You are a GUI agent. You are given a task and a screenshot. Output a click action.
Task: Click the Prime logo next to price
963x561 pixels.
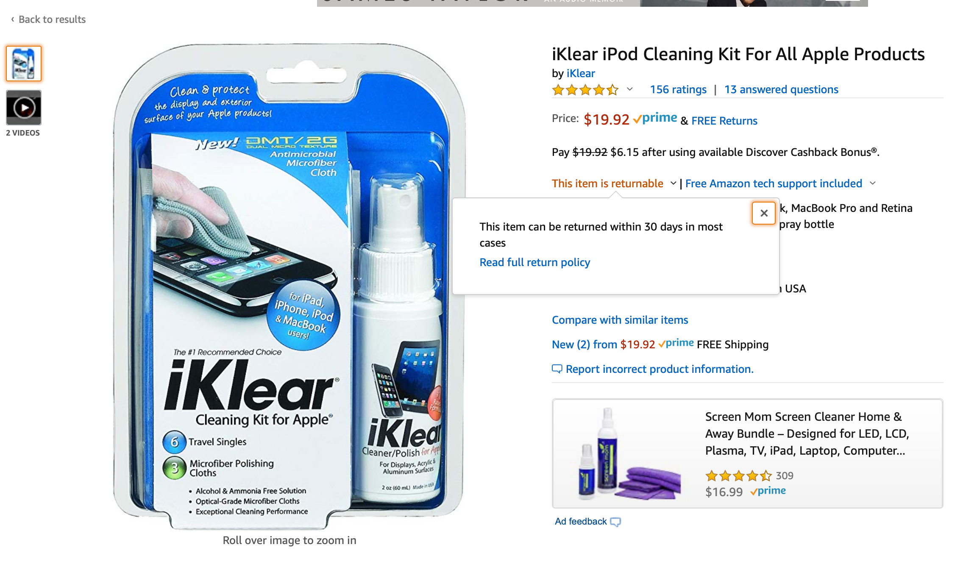coord(655,118)
